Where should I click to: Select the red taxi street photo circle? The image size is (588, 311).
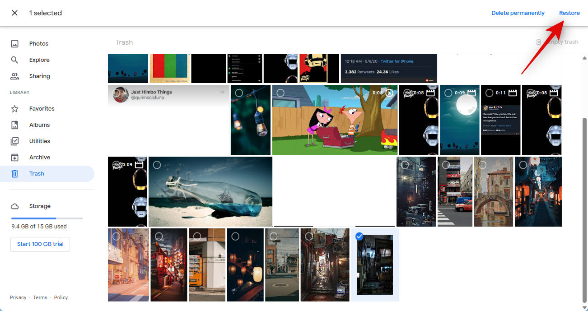point(446,165)
